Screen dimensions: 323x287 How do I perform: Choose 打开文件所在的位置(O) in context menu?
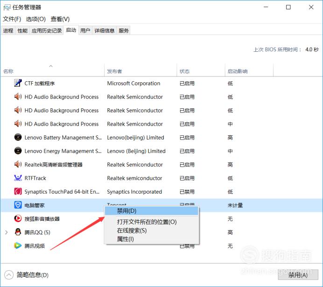pyautogui.click(x=152, y=222)
